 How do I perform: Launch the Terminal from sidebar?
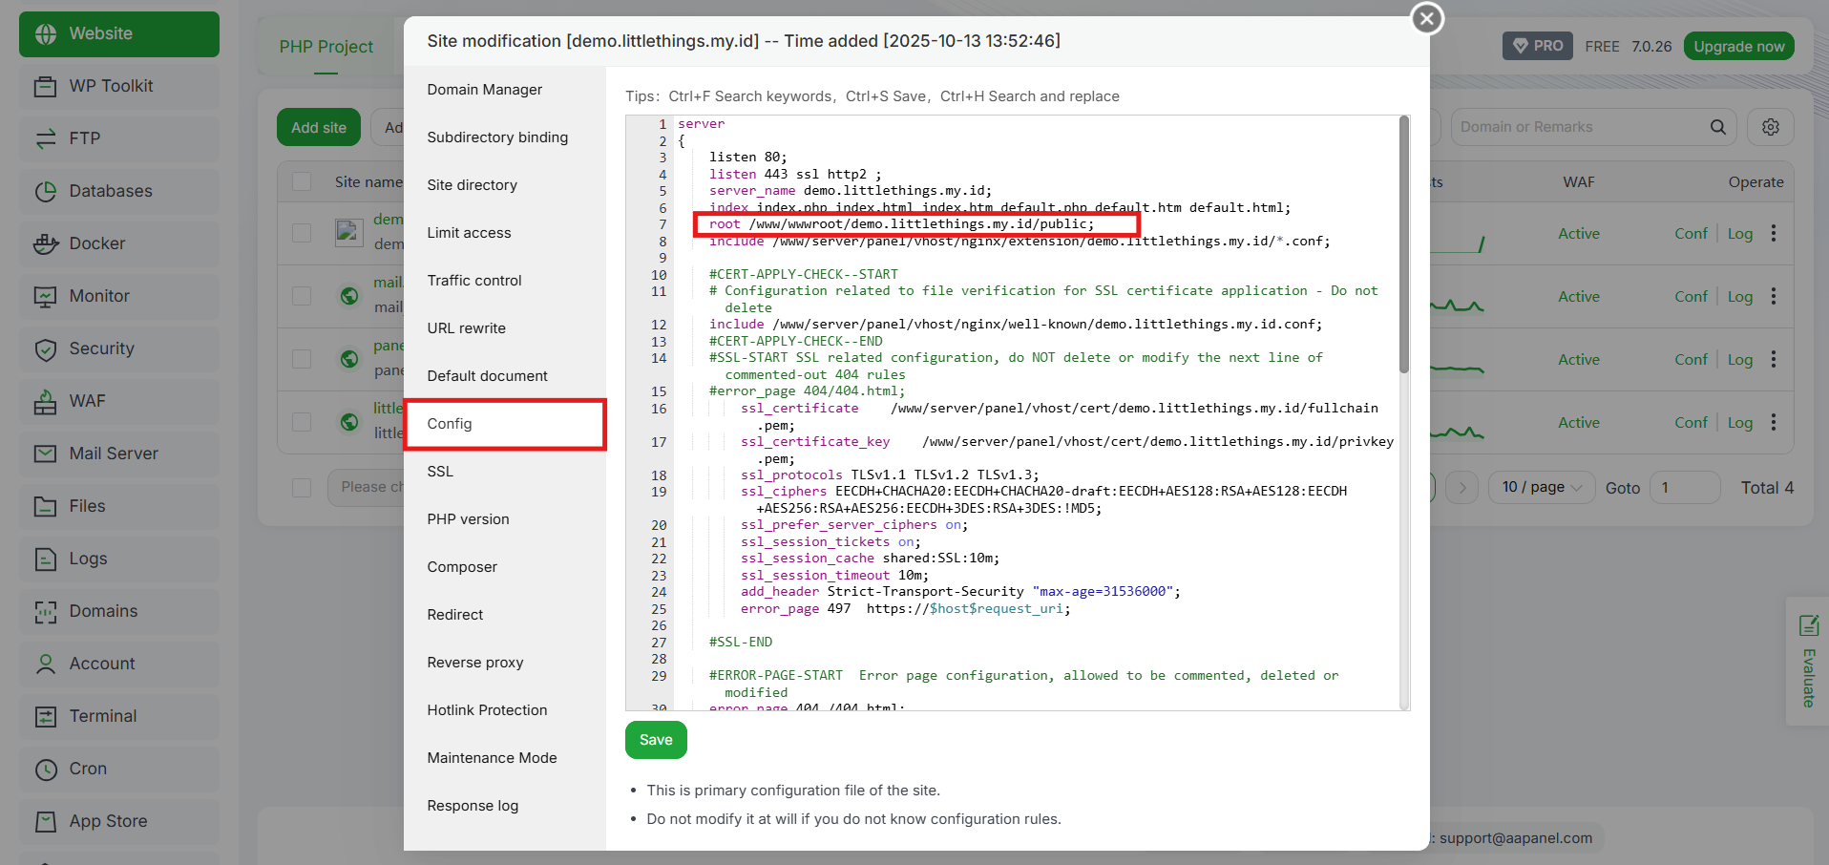tap(119, 716)
